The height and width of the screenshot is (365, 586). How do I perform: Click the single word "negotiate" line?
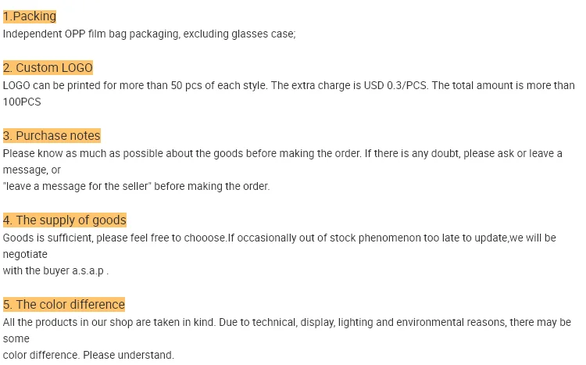tap(25, 254)
